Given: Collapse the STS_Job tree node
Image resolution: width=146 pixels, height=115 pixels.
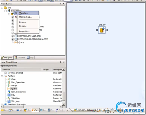Looking at the screenshot, I should click(x=6, y=11).
